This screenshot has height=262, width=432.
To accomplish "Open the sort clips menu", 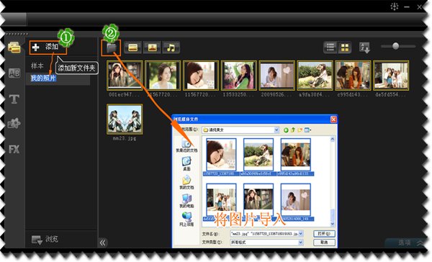I will [364, 48].
